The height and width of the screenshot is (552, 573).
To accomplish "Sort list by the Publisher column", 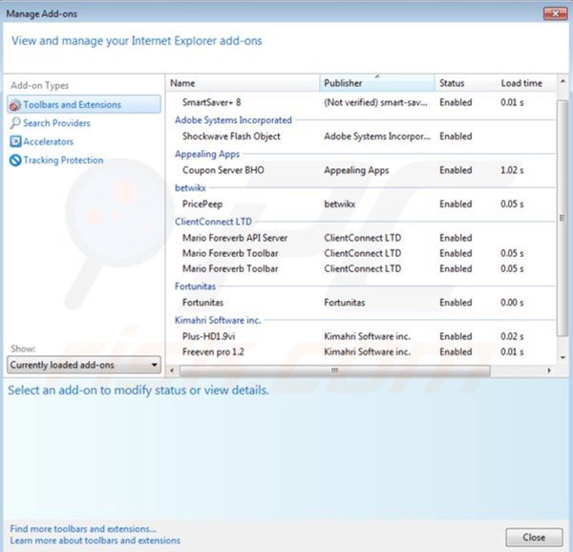I will [377, 83].
